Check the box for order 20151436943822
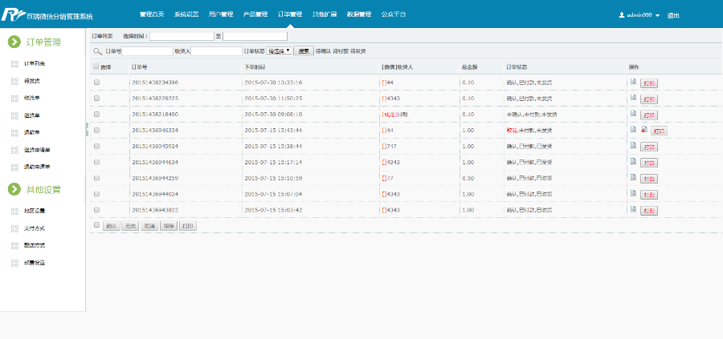The image size is (723, 339). [x=97, y=209]
